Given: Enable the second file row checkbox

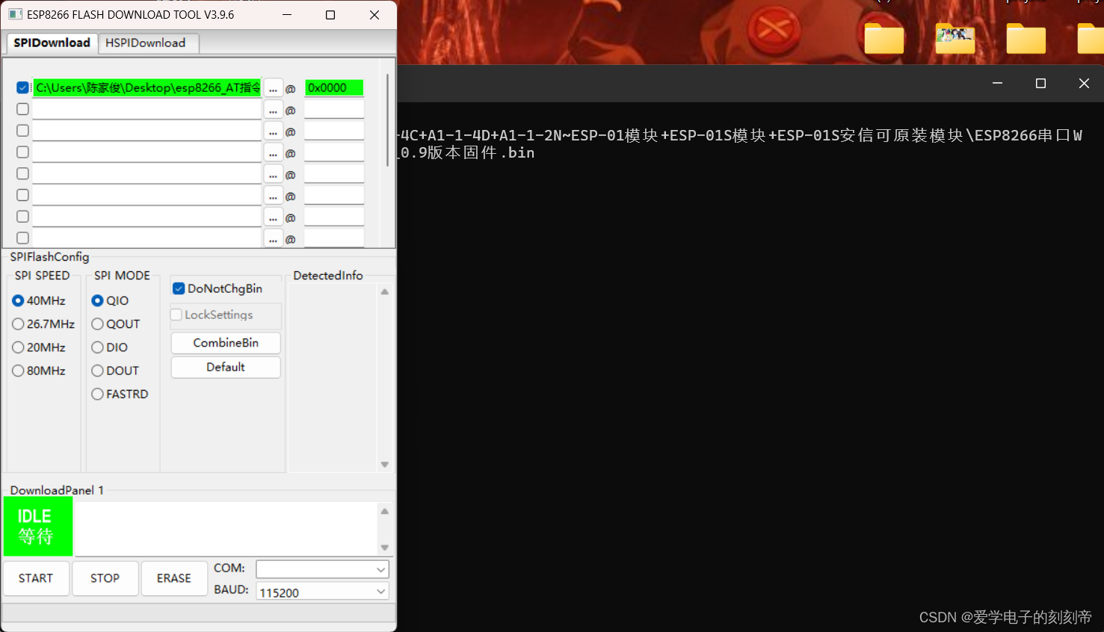Looking at the screenshot, I should click(22, 109).
